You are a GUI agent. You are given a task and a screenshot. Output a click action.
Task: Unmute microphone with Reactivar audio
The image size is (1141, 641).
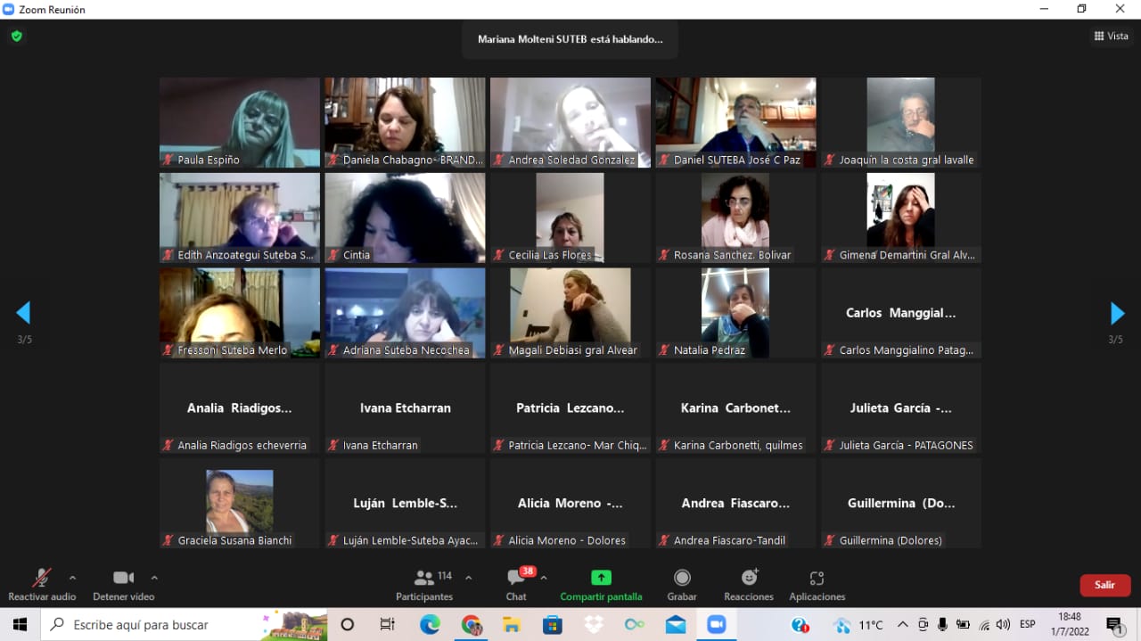42,585
